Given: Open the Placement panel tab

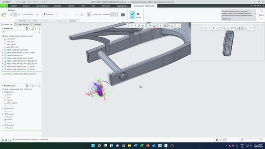Looking at the screenshot, I should point(23,21).
